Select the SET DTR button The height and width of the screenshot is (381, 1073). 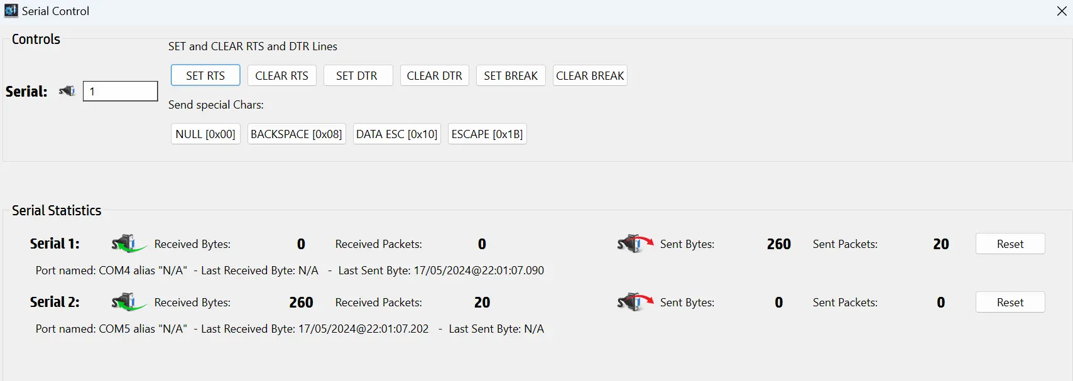pos(358,75)
